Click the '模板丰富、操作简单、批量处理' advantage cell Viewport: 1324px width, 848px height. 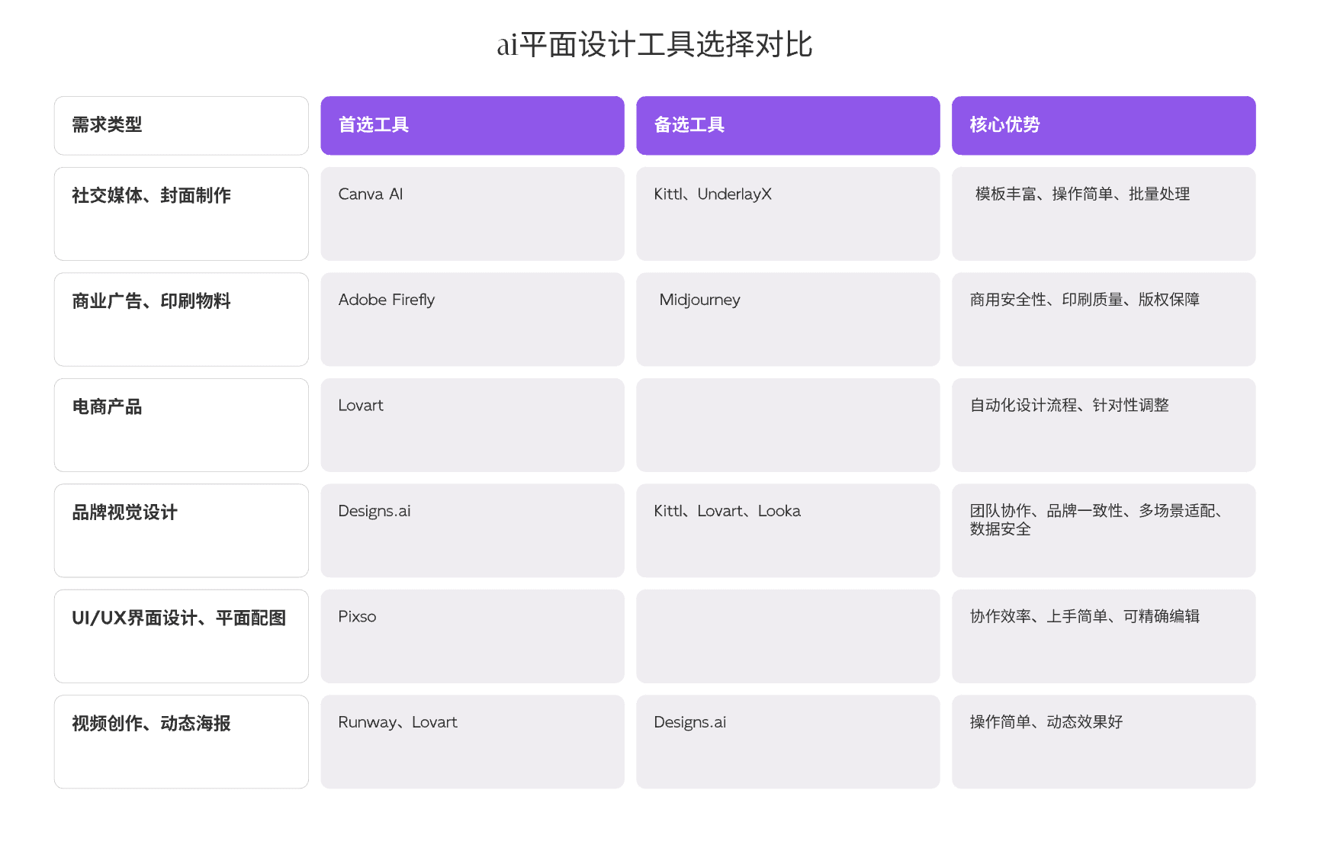click(1104, 214)
